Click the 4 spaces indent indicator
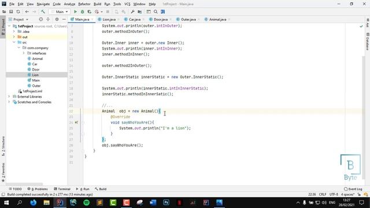 (347, 195)
